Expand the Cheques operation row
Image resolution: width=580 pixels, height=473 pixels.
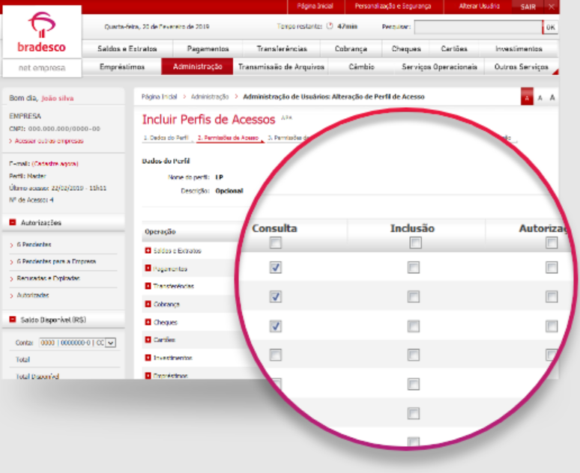pos(148,322)
